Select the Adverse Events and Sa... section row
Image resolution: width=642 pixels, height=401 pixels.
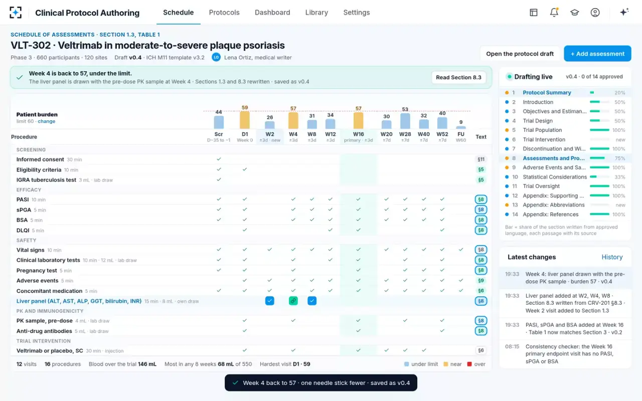(x=565, y=167)
